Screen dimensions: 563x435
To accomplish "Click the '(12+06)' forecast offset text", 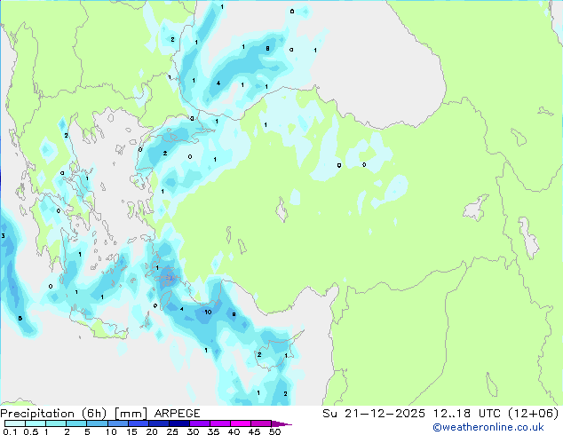I will click(534, 414).
